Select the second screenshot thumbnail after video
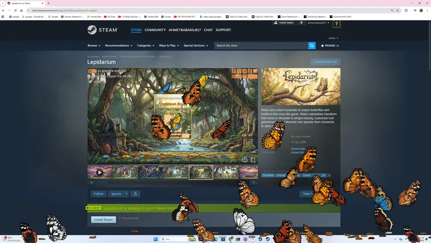Viewport: 431px width, 243px height. [x=150, y=172]
